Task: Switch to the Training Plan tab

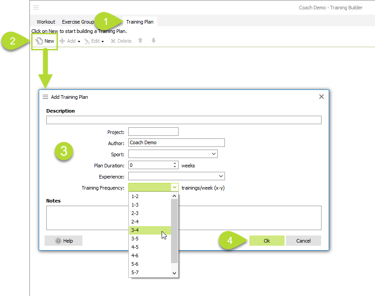Action: [x=139, y=22]
